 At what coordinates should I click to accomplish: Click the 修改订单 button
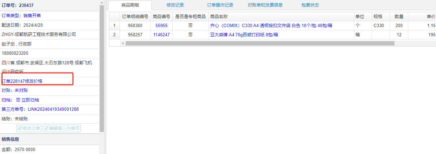[x=29, y=128]
